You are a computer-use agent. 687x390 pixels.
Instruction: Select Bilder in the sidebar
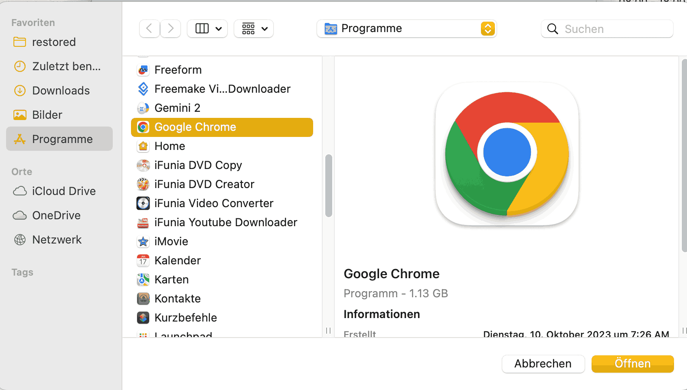point(59,115)
